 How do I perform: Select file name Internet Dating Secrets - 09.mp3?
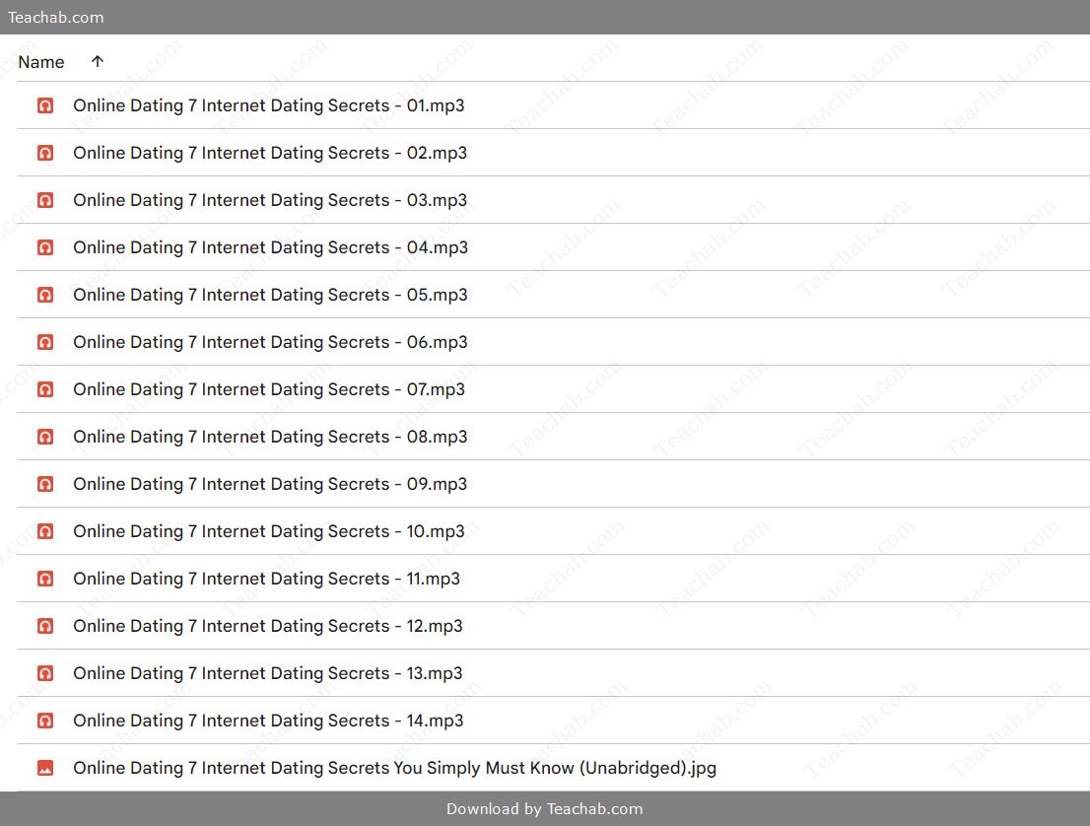coord(270,484)
